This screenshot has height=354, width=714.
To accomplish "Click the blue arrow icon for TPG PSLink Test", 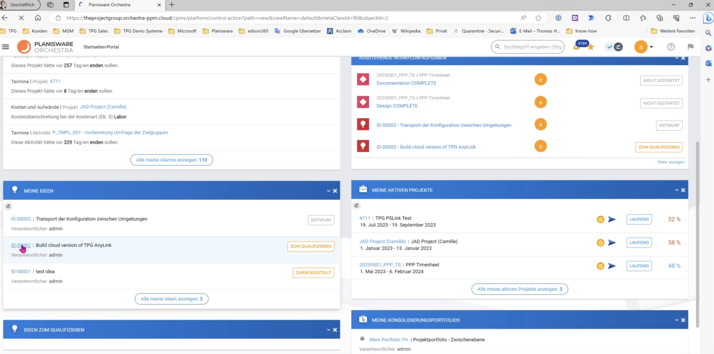I will [x=612, y=219].
